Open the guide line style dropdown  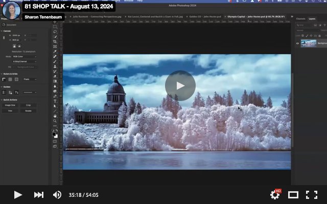30,92
